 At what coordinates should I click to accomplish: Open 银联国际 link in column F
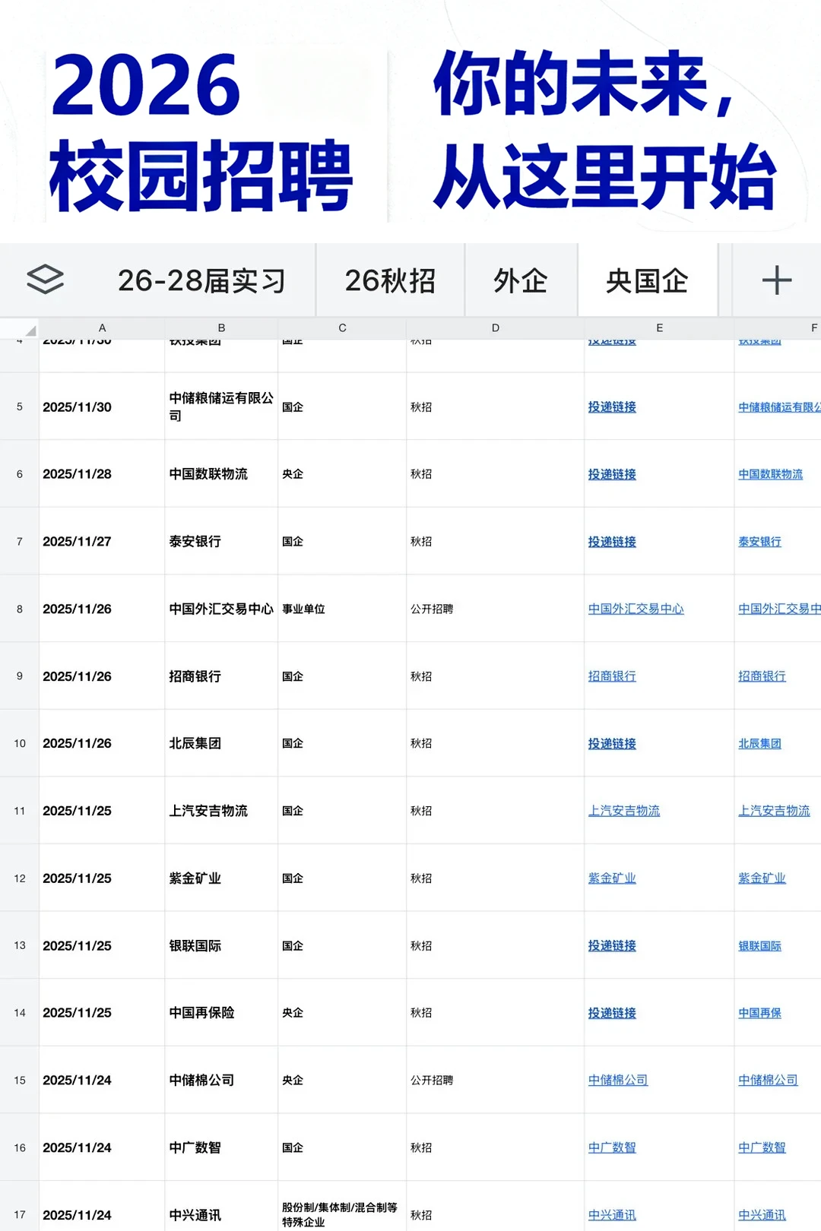point(759,946)
